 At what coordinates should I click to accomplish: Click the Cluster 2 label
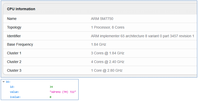point(14,62)
